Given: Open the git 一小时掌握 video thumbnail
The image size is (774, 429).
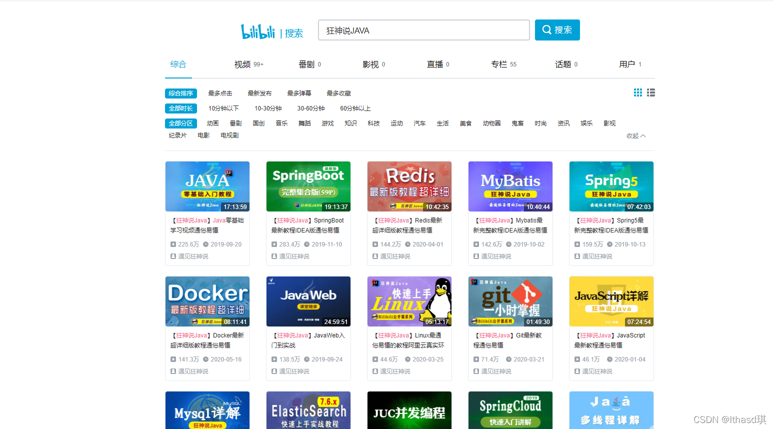Looking at the screenshot, I should click(x=510, y=301).
